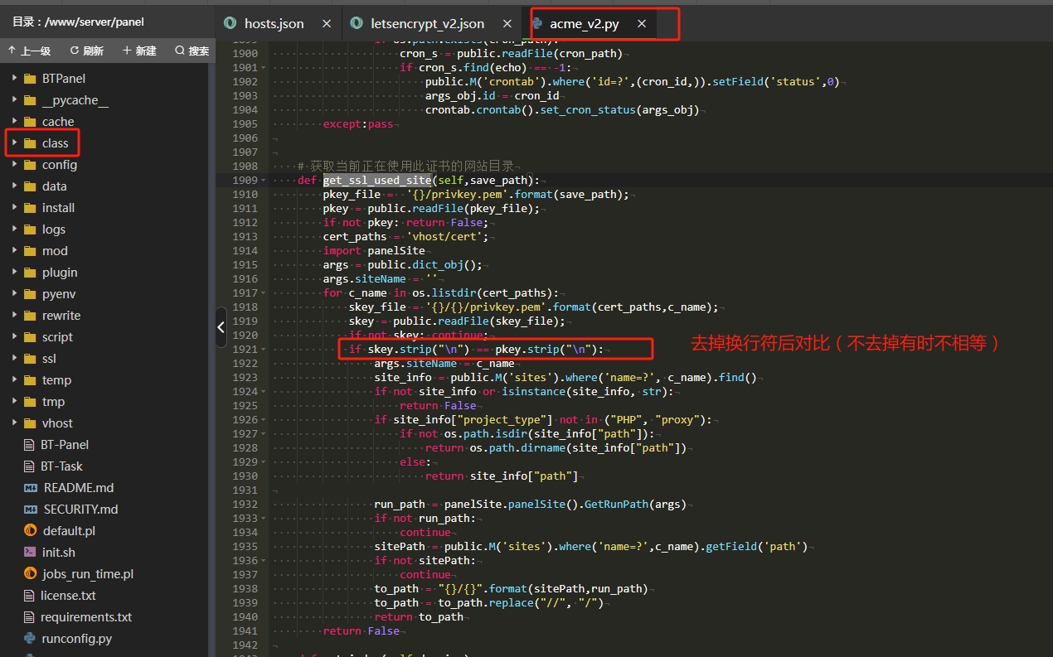Click the config folder icon
1053x657 pixels.
point(30,165)
